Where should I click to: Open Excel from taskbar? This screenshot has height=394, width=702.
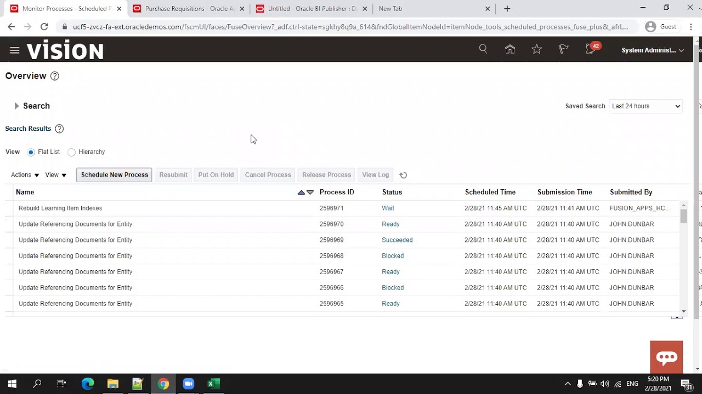point(213,384)
